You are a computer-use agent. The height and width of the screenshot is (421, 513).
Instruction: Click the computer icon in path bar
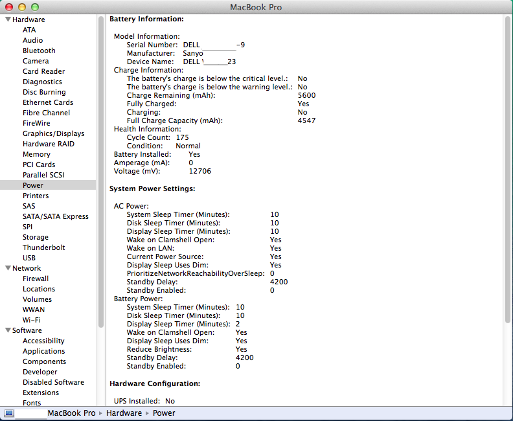(9, 413)
